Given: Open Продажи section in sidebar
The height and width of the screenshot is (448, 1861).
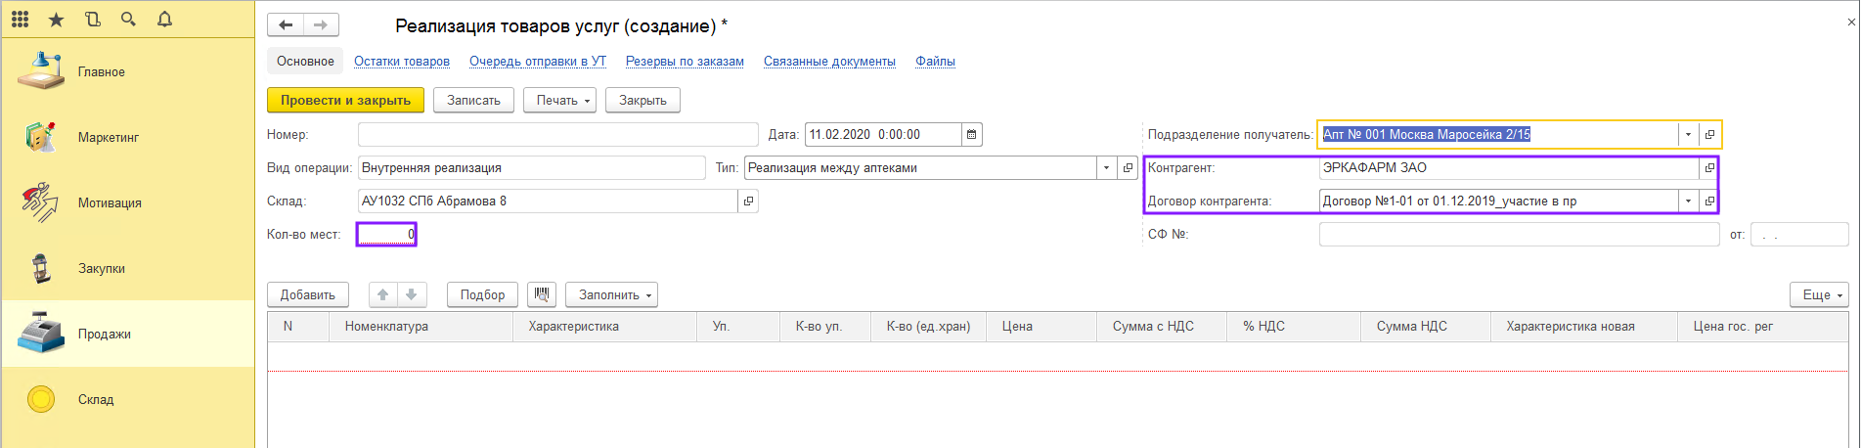Looking at the screenshot, I should click(105, 334).
